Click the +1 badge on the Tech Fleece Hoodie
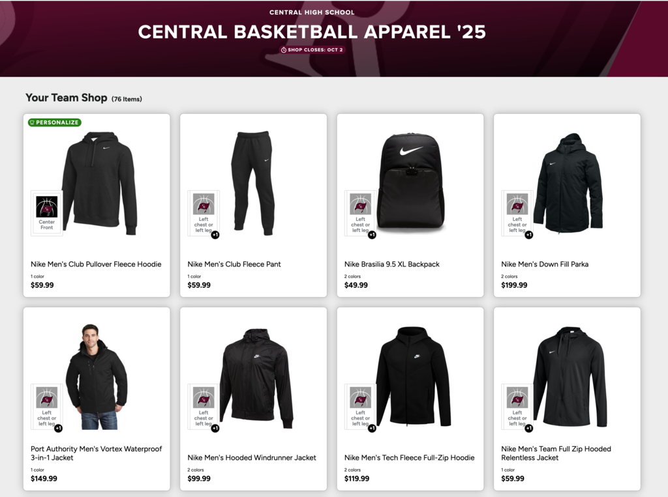Screen dimensions: 668x497 pos(372,429)
